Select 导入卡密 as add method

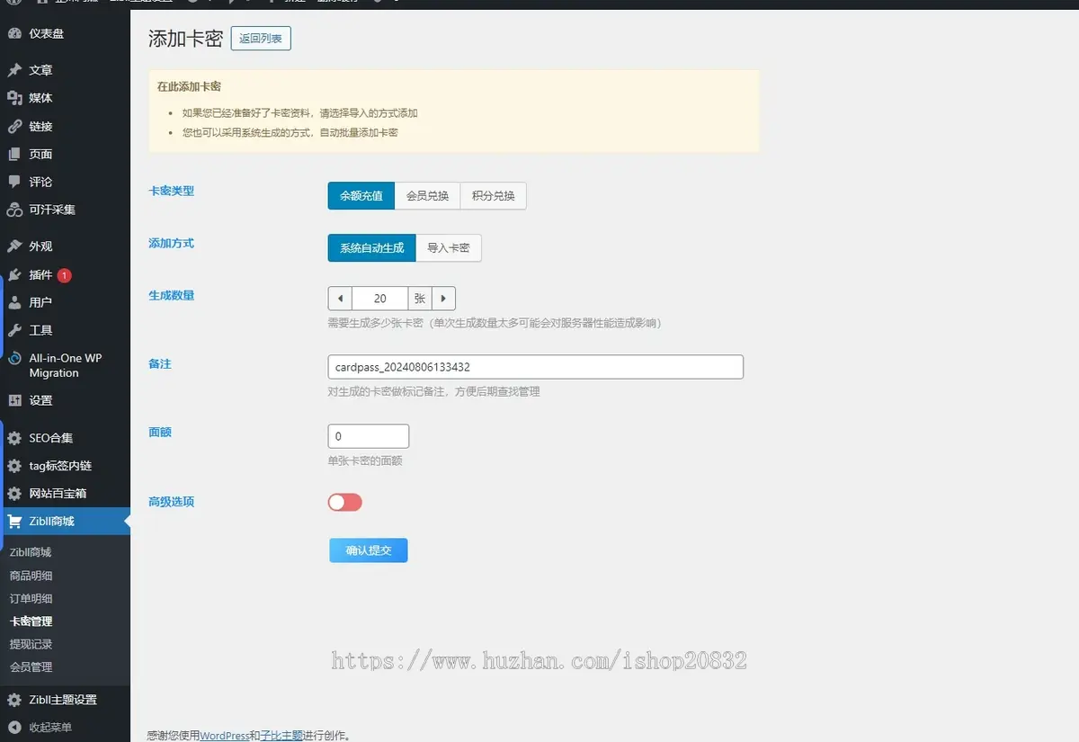[x=449, y=248]
